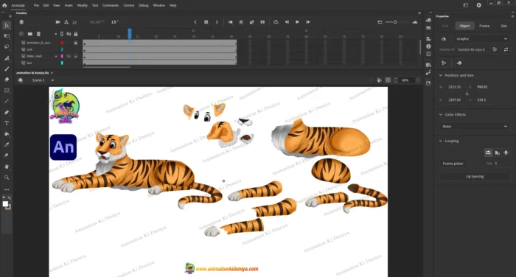Select the Eyedropper tool
The image size is (516, 277).
click(7, 144)
